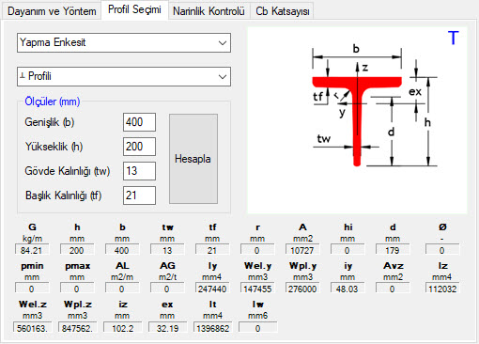Viewport: 479px width, 344px height.
Task: Select the ex value 32.19
Action: coord(167,328)
